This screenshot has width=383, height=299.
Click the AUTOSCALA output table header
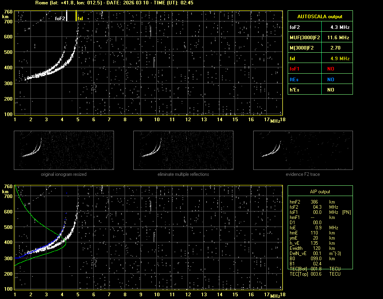320,17
